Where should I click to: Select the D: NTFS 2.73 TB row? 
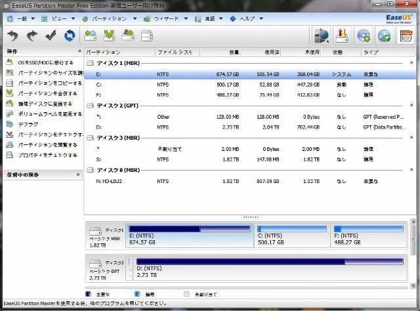[249, 127]
